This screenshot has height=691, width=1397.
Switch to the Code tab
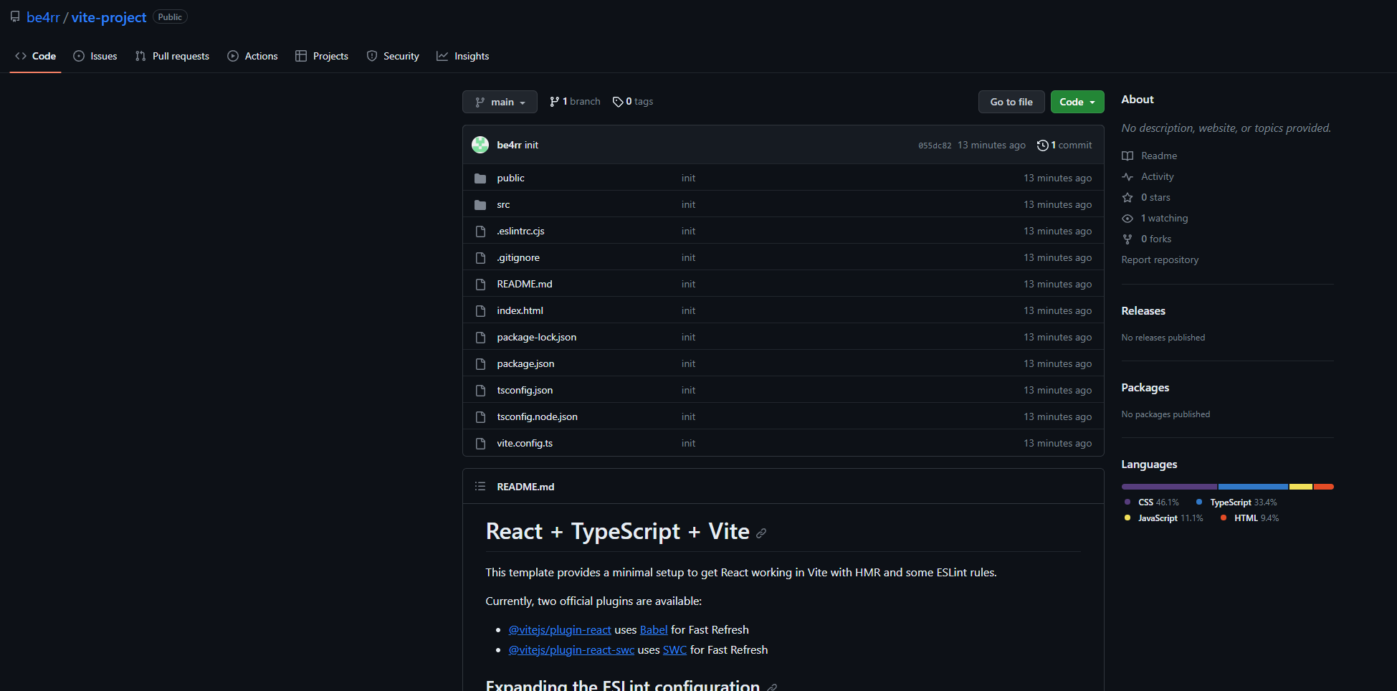[x=36, y=56]
